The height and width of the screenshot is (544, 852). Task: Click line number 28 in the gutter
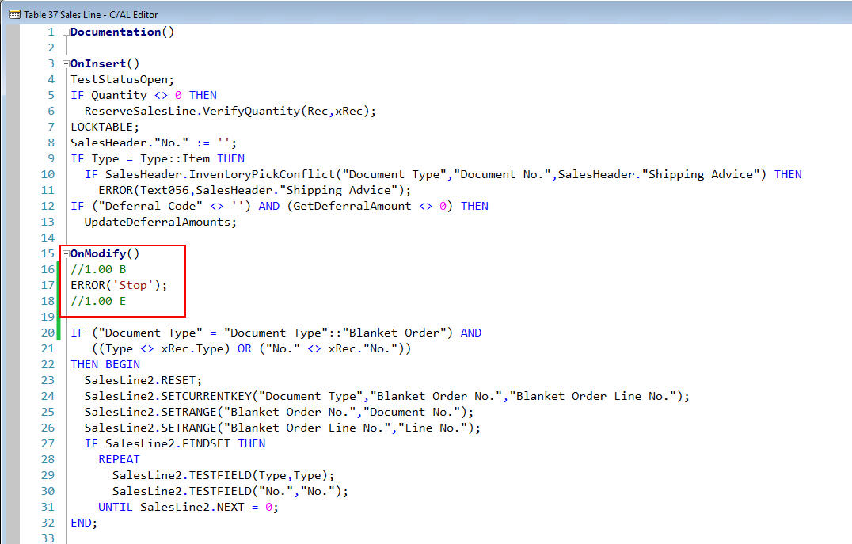pos(48,459)
